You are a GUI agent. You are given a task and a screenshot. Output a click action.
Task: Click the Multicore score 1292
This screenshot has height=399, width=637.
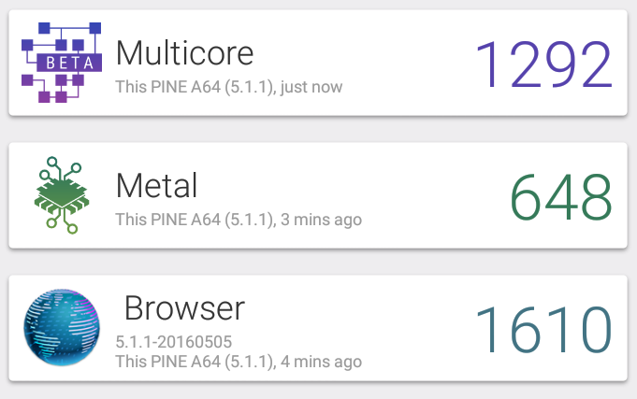[x=544, y=64]
